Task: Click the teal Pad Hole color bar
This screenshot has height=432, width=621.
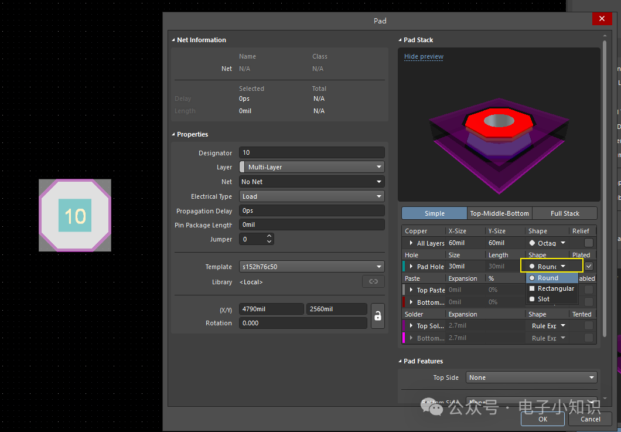Action: click(404, 266)
